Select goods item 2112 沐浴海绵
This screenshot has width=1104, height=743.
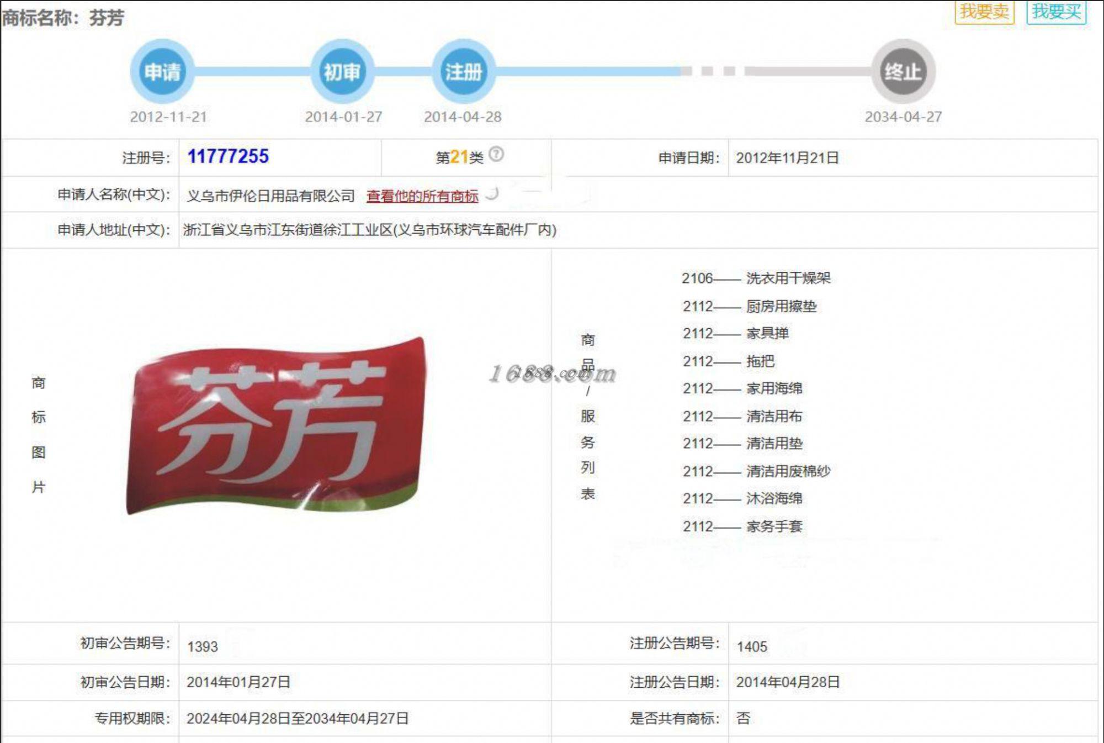pyautogui.click(x=742, y=498)
